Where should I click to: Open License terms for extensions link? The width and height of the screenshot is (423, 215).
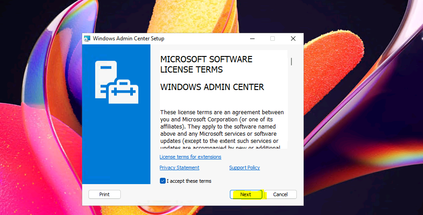click(x=190, y=157)
